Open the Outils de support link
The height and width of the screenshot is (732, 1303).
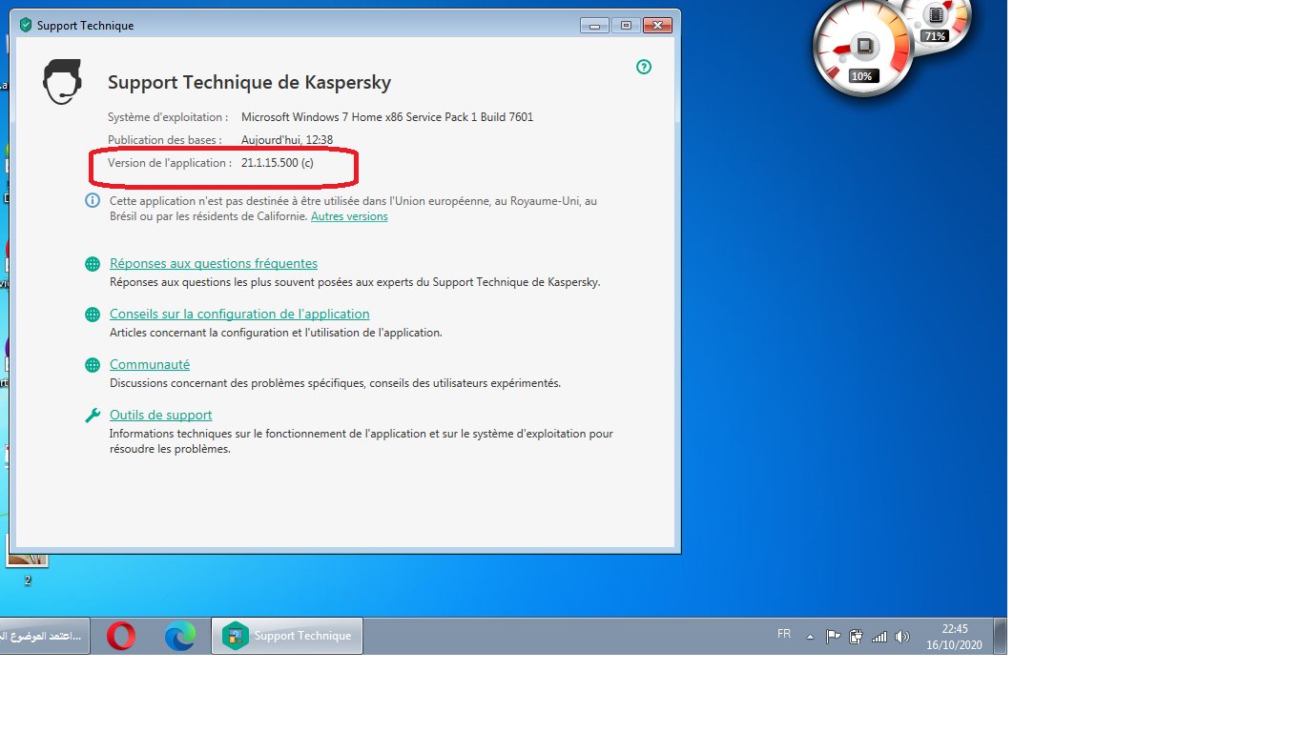click(160, 415)
